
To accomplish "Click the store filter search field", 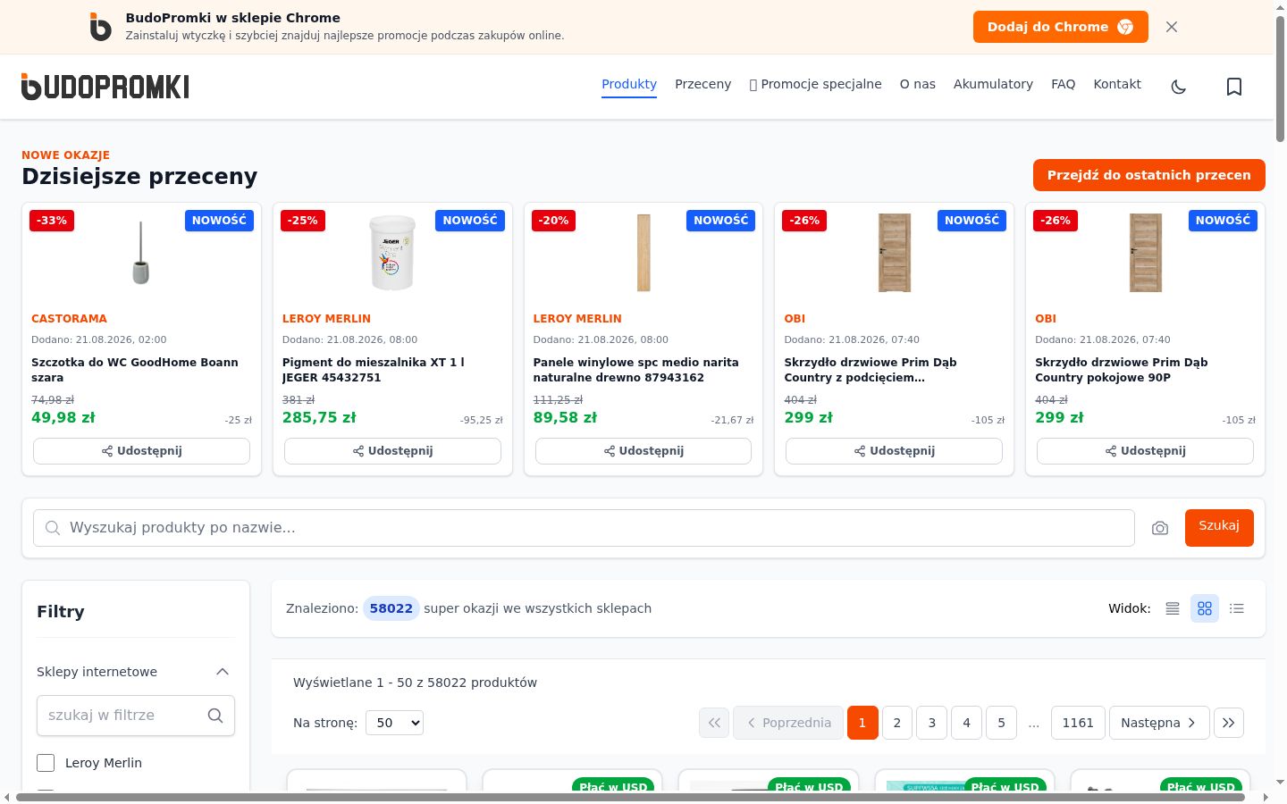I will tap(136, 716).
